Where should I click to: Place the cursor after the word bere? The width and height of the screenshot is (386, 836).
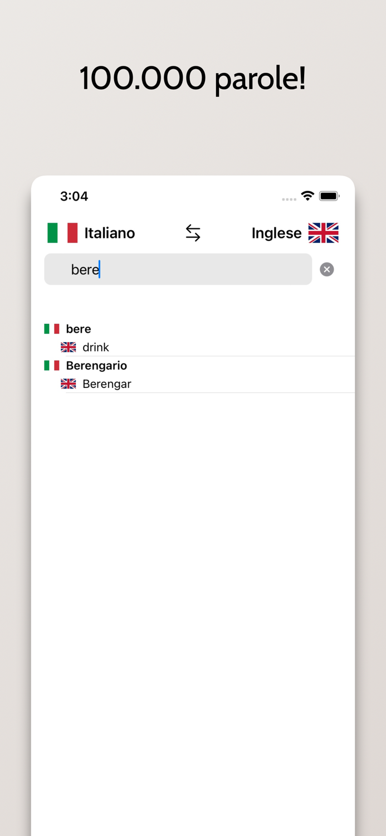tap(100, 269)
